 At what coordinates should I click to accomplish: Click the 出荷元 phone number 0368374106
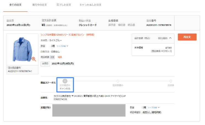pos(60,99)
